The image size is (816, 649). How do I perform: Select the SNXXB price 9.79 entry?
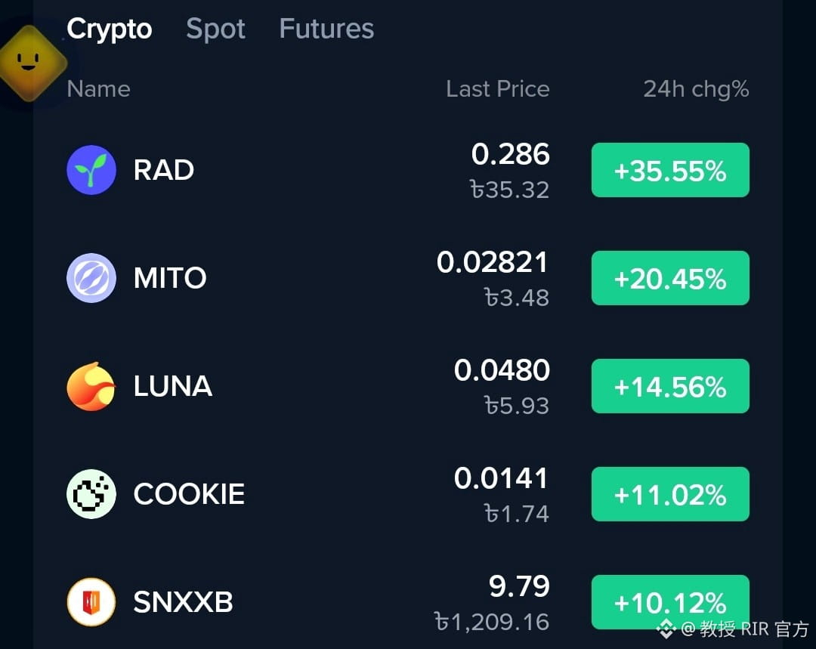(x=519, y=586)
